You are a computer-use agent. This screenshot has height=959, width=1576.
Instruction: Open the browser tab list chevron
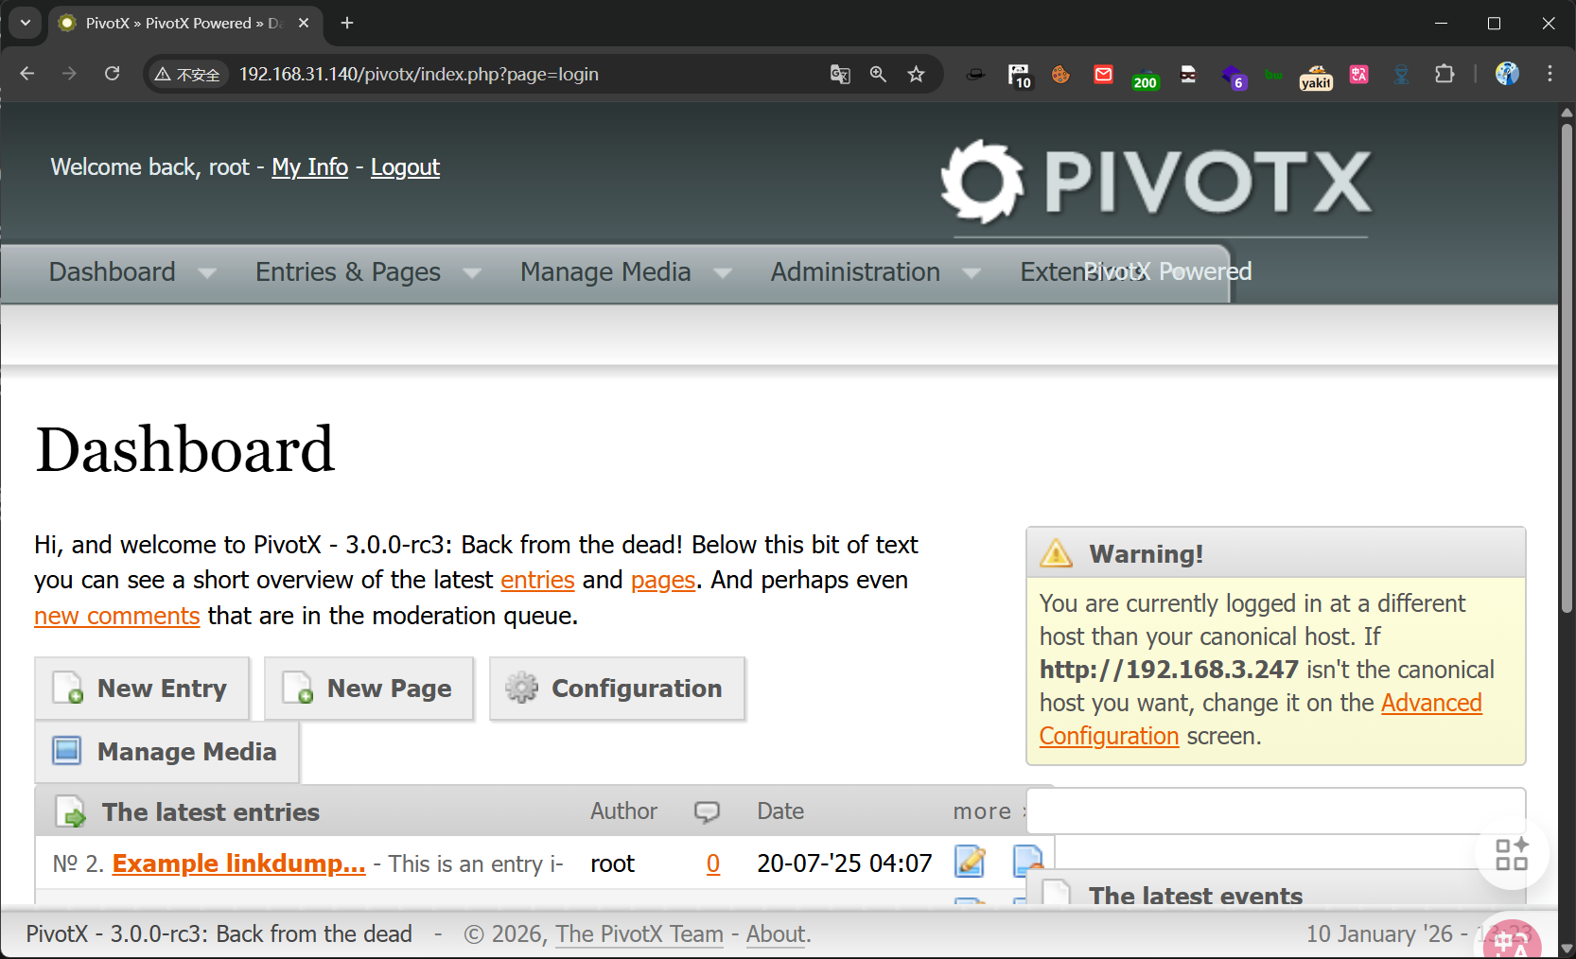26,23
